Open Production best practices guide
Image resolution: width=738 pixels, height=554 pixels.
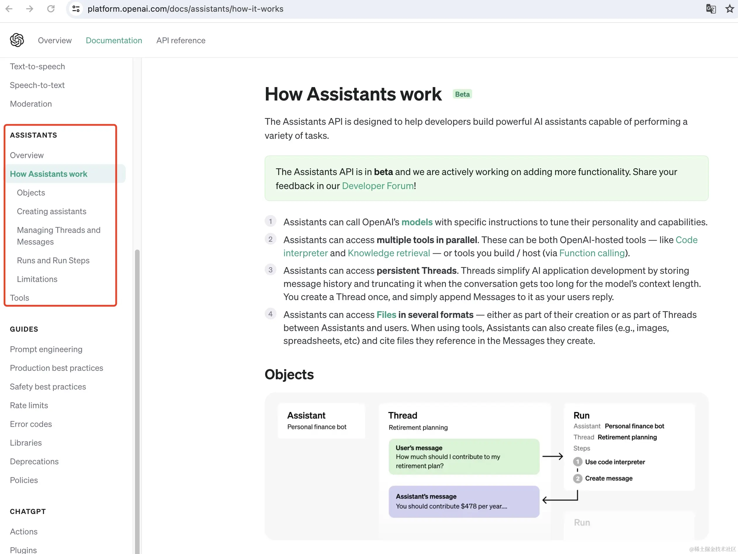pos(56,368)
